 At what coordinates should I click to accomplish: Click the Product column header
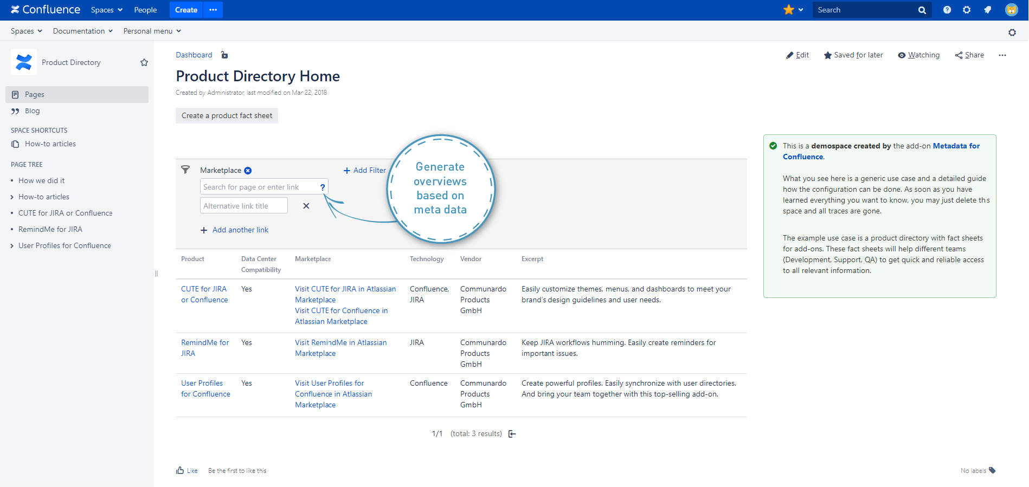[x=192, y=259]
